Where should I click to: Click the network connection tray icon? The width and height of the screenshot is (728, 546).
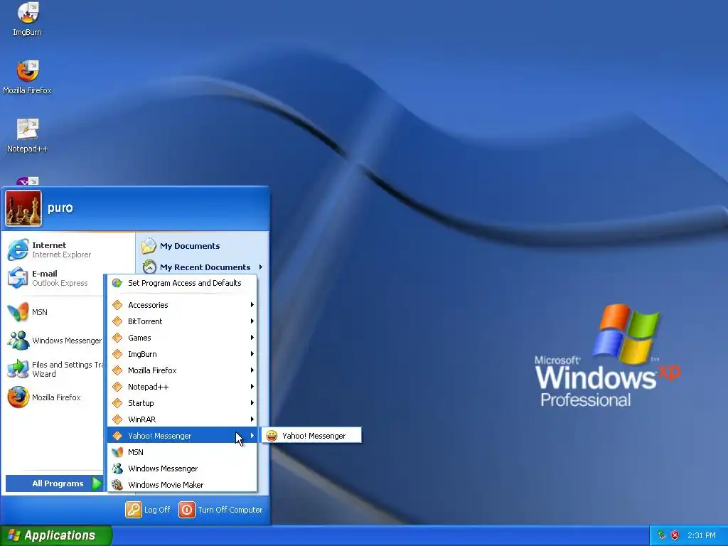coord(662,535)
